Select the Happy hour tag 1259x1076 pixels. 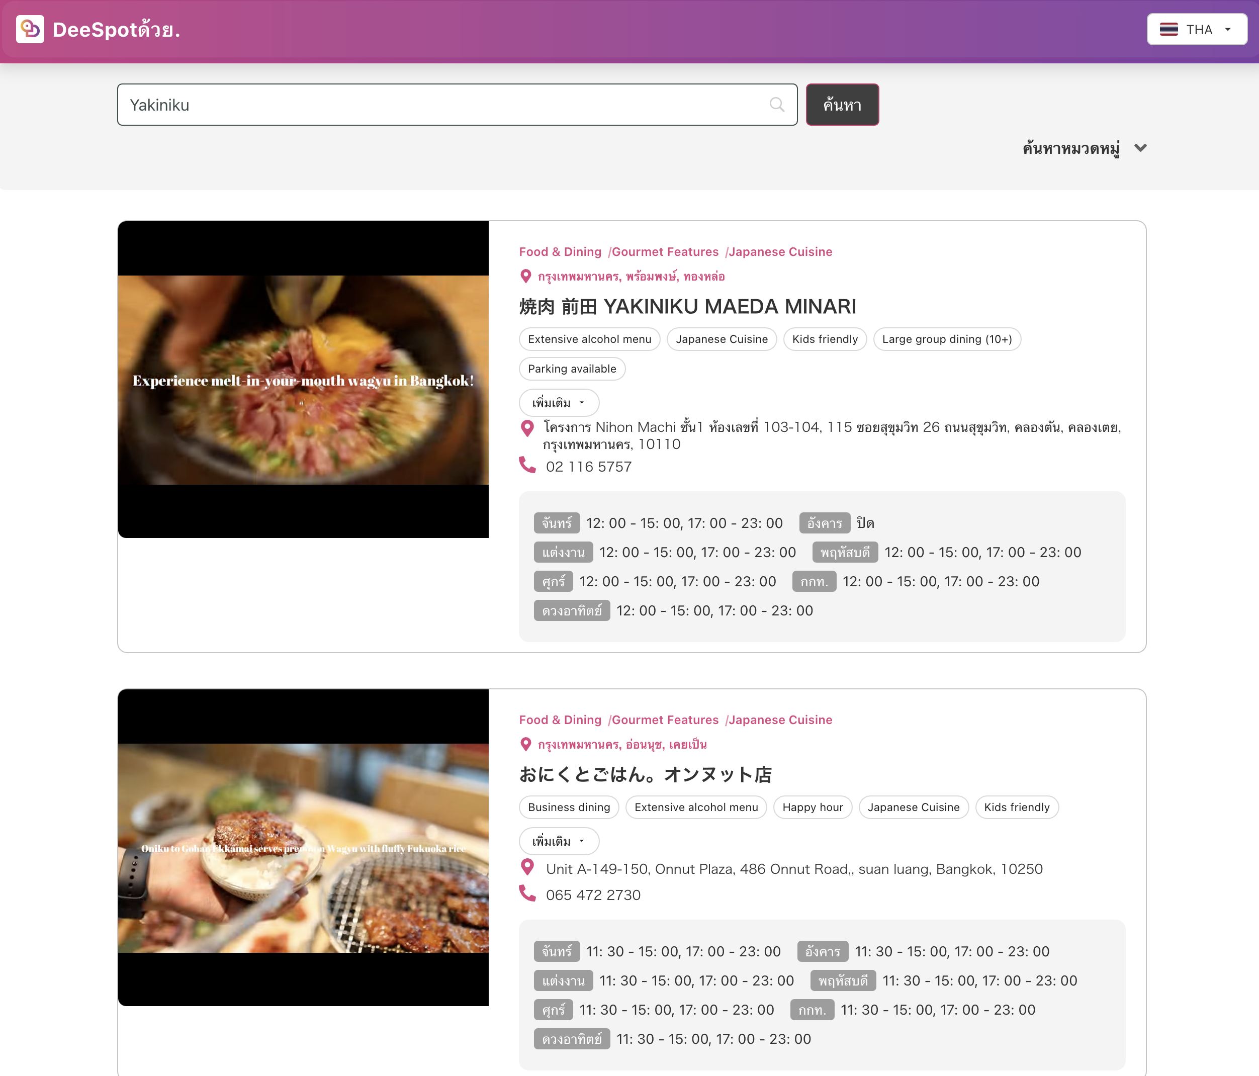[813, 808]
